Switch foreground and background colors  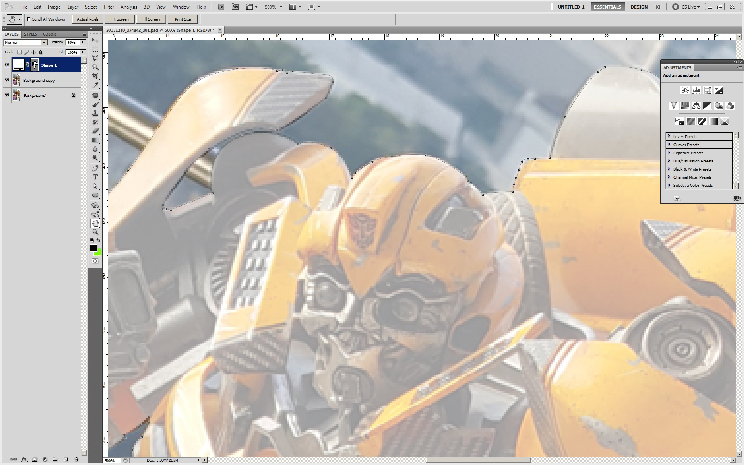[98, 240]
